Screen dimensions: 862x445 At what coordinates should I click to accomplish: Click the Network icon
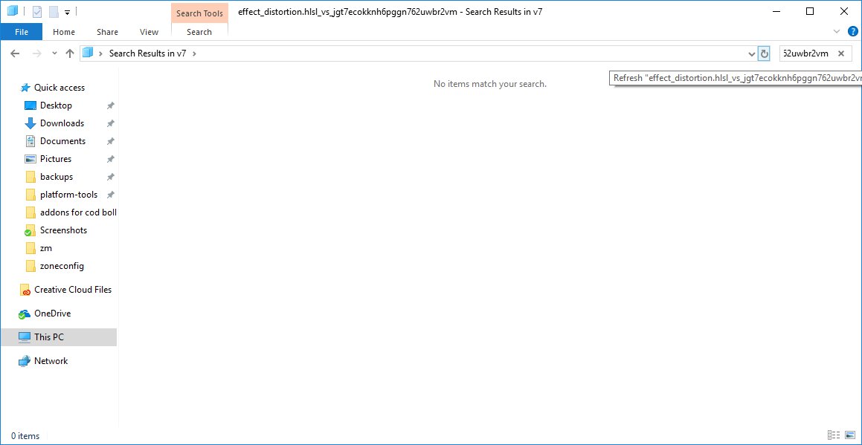coord(25,361)
